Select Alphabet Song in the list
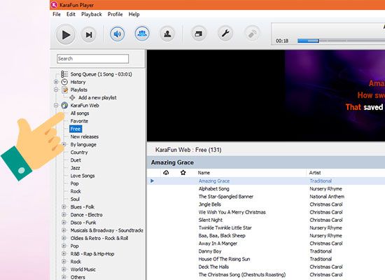This screenshot has width=385, height=280. click(214, 189)
